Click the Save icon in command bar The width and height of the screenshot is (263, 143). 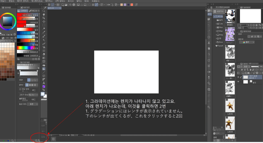click(x=78, y=5)
